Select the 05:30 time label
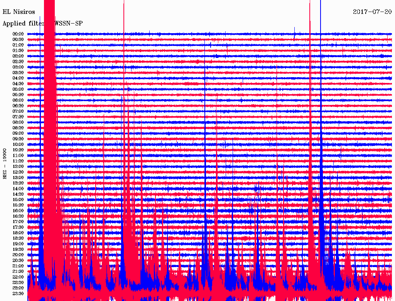The image size is (395, 301). pos(18,95)
